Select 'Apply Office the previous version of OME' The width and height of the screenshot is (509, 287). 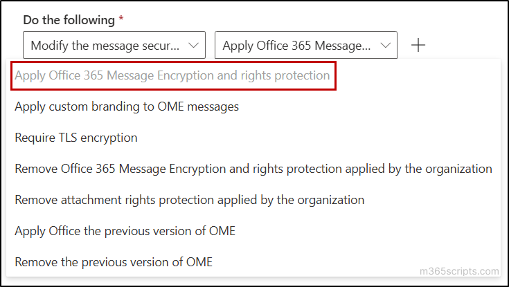pyautogui.click(x=125, y=231)
